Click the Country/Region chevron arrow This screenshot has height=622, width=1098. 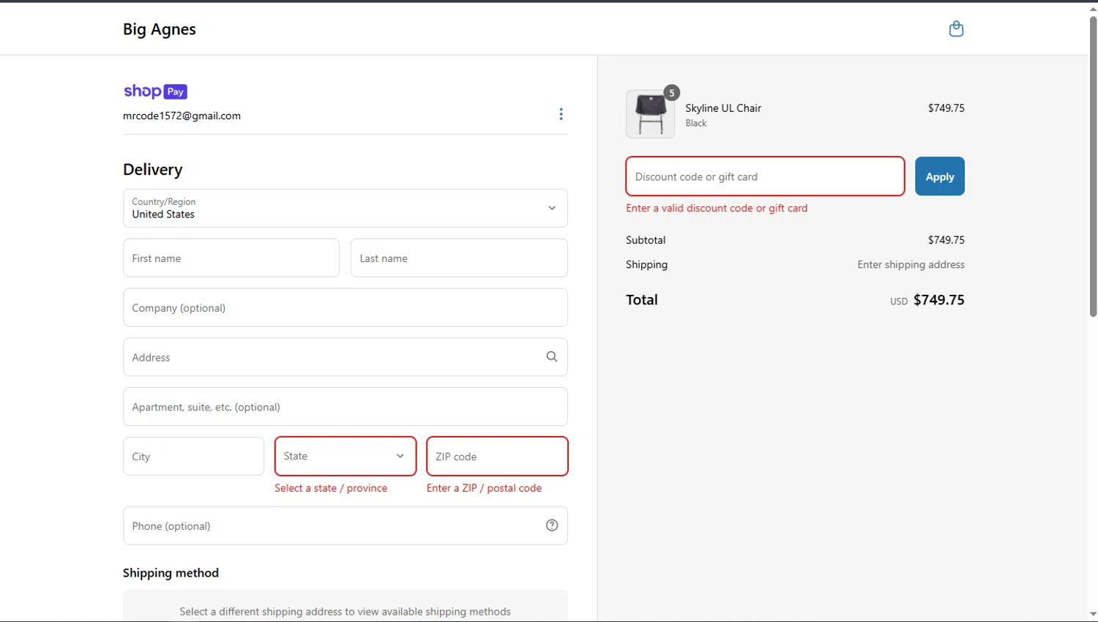(x=552, y=209)
